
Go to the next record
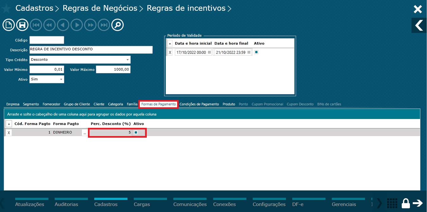(x=77, y=25)
